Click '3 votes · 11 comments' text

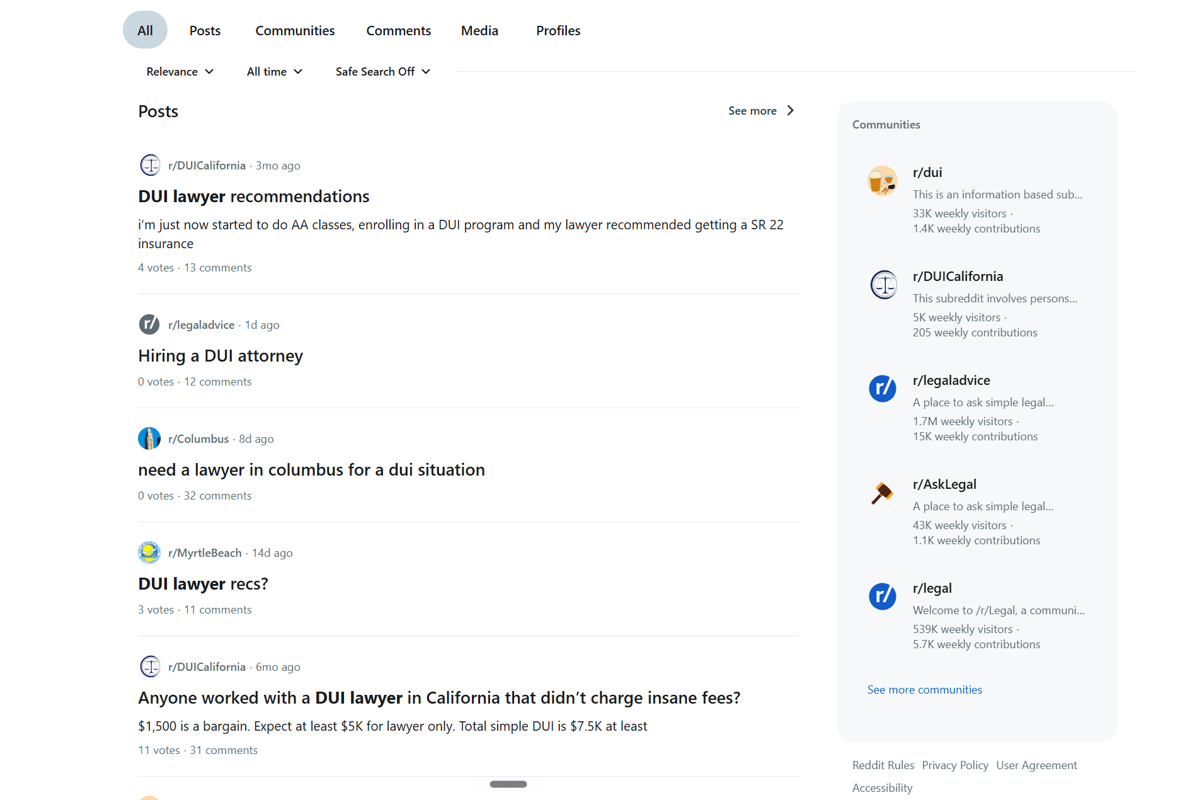(x=195, y=610)
